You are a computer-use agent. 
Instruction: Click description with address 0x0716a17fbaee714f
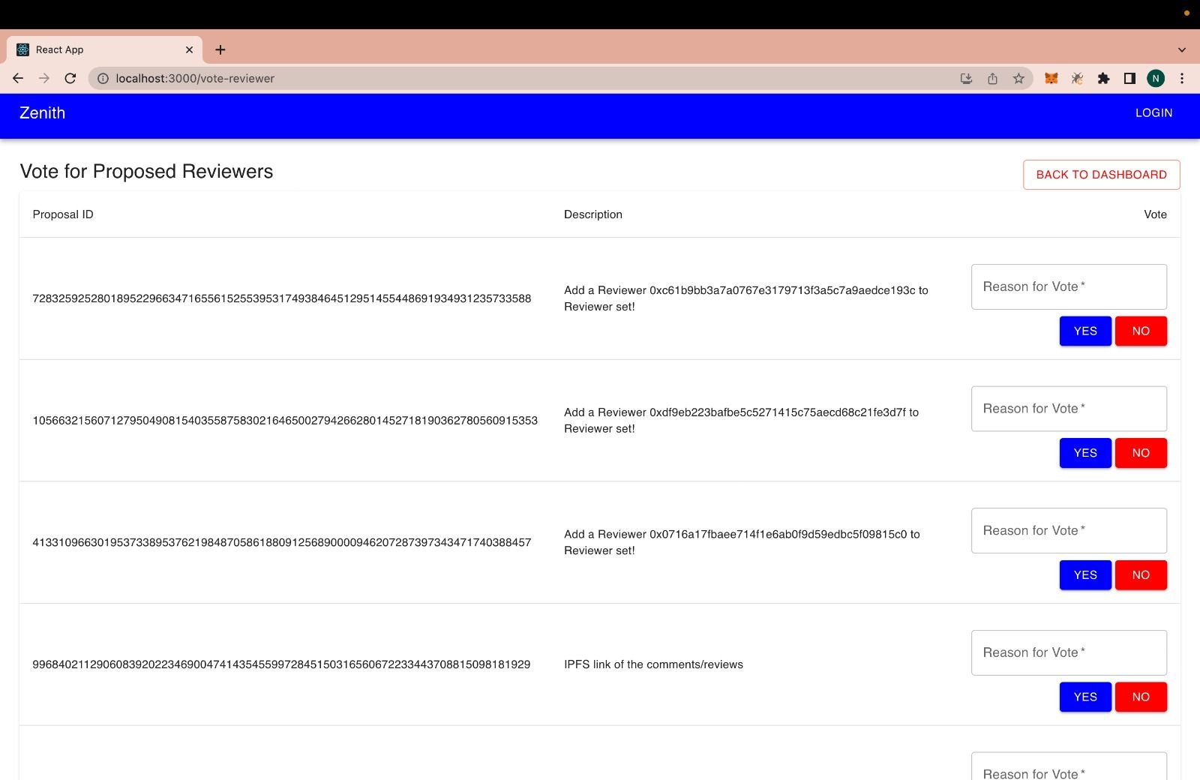[742, 542]
